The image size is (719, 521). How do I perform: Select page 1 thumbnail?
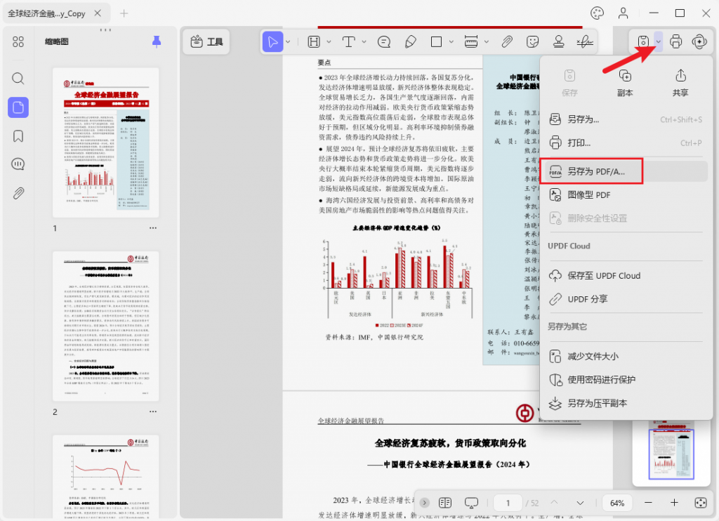(x=106, y=143)
